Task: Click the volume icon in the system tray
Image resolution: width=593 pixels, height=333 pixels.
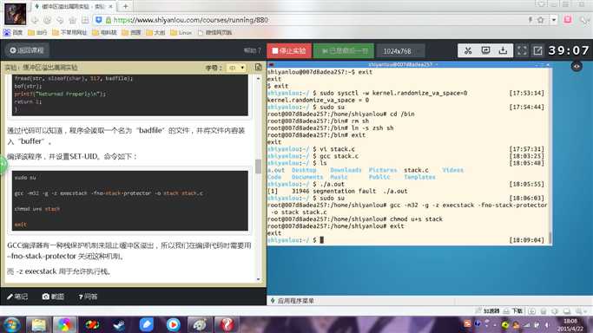Action: 547,325
